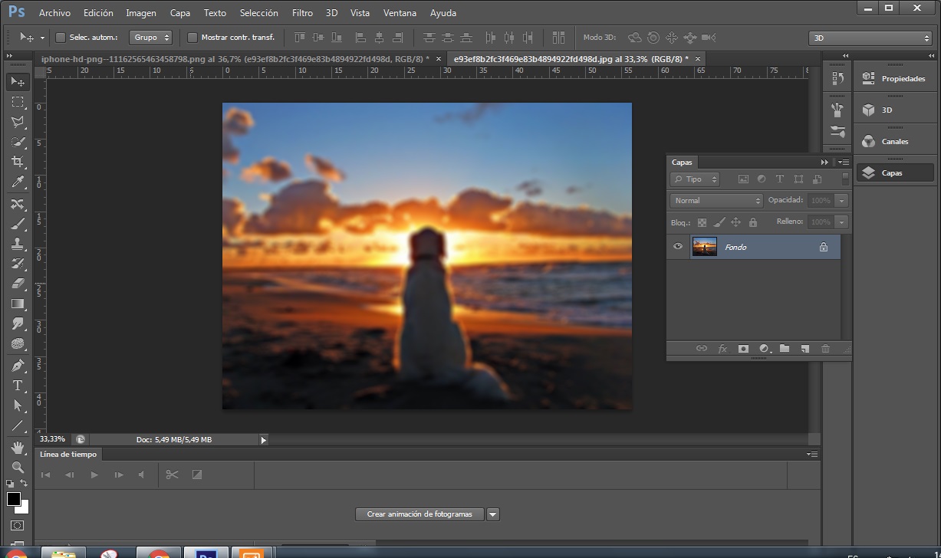
Task: Delete layer using trash icon
Action: point(825,349)
